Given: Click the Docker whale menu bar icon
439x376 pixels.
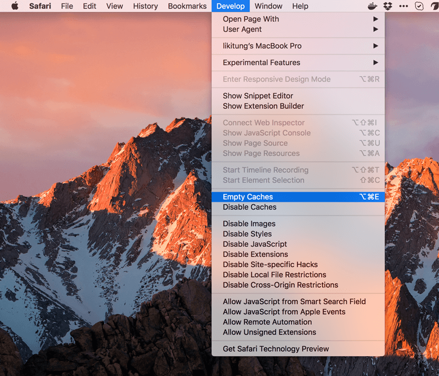Looking at the screenshot, I should coord(372,6).
